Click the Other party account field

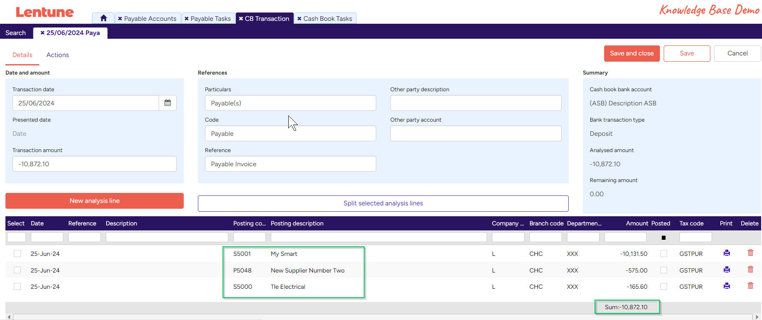(x=476, y=133)
